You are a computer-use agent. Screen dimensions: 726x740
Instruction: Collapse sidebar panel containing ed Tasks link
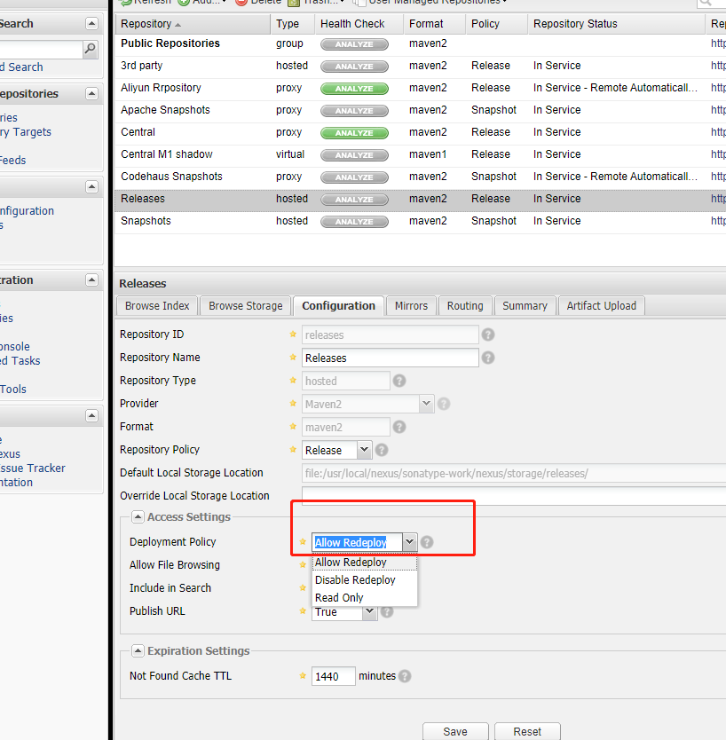[91, 279]
